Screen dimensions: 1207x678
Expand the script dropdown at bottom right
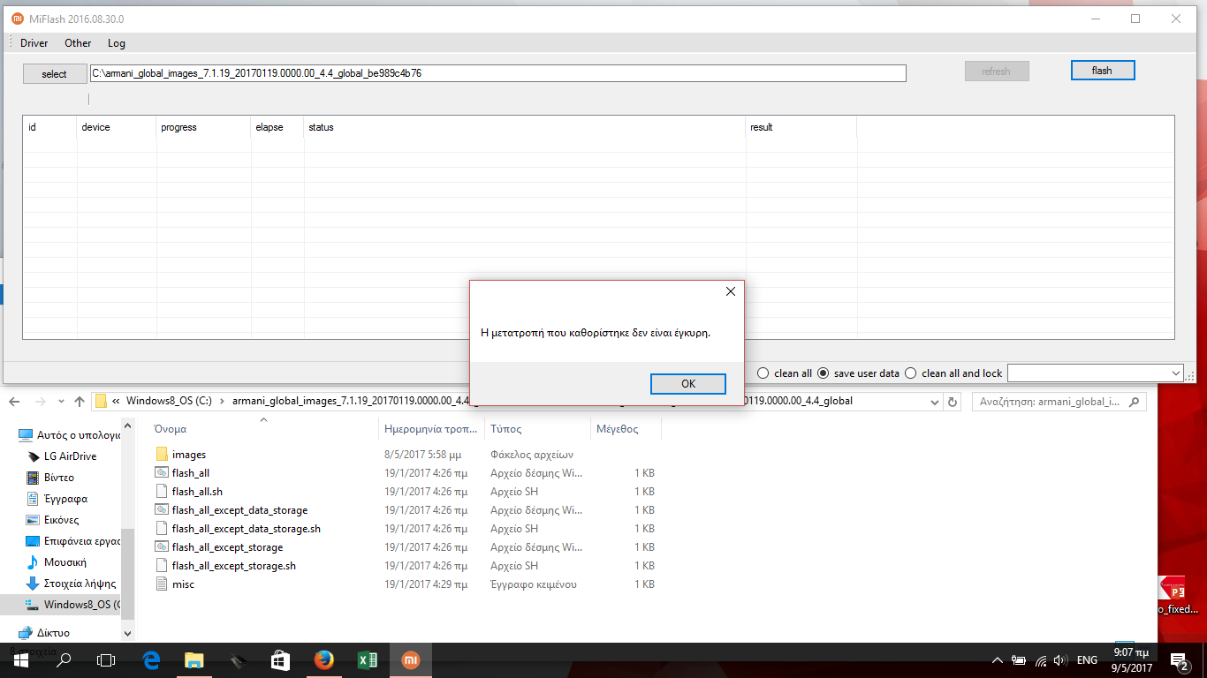pyautogui.click(x=1175, y=373)
